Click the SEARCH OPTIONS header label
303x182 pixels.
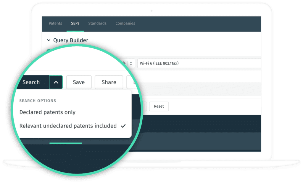tap(38, 101)
